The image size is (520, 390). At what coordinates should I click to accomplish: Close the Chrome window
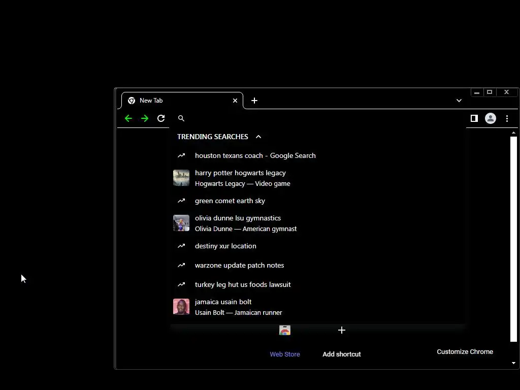pyautogui.click(x=506, y=92)
